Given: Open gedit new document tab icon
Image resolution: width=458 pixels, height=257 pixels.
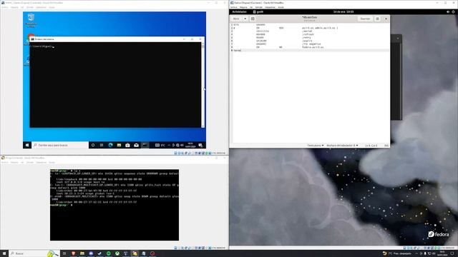Looking at the screenshot, I should pyautogui.click(x=253, y=19).
